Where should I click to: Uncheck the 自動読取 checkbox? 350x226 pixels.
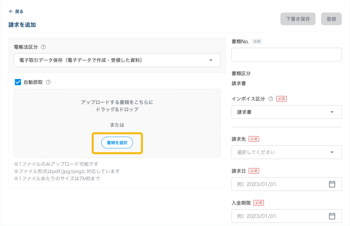pyautogui.click(x=18, y=82)
